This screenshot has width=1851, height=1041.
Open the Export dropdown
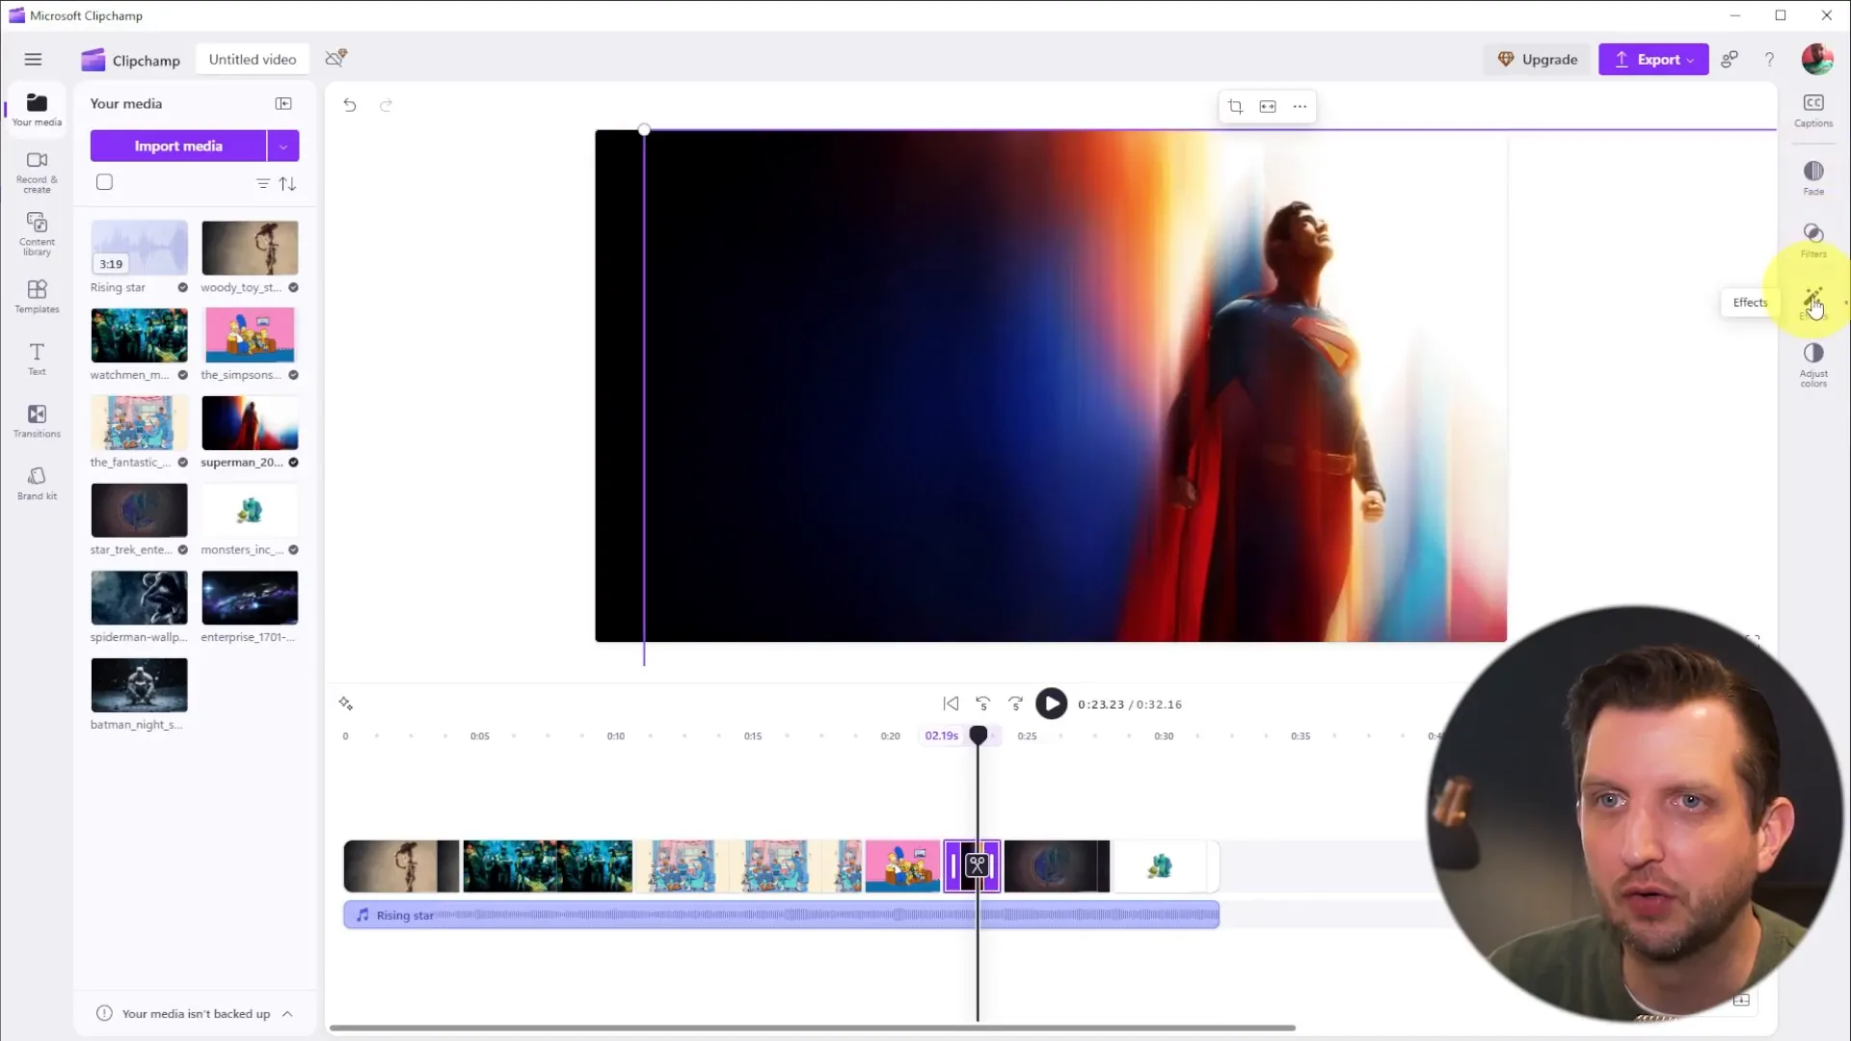pos(1653,59)
